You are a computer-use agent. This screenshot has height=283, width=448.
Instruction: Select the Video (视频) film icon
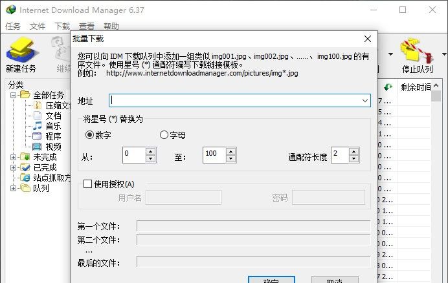[37, 147]
